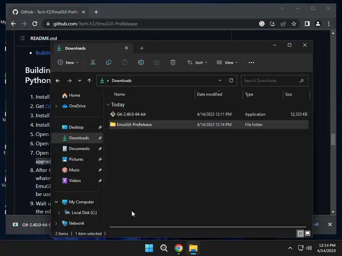Click the Copy icon in Explorer toolbar
Screen dimensions: 342x256
click(109, 62)
